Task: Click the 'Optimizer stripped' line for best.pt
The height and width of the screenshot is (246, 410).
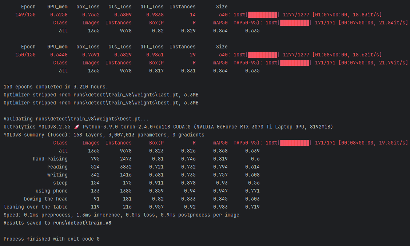Action: tap(101, 103)
